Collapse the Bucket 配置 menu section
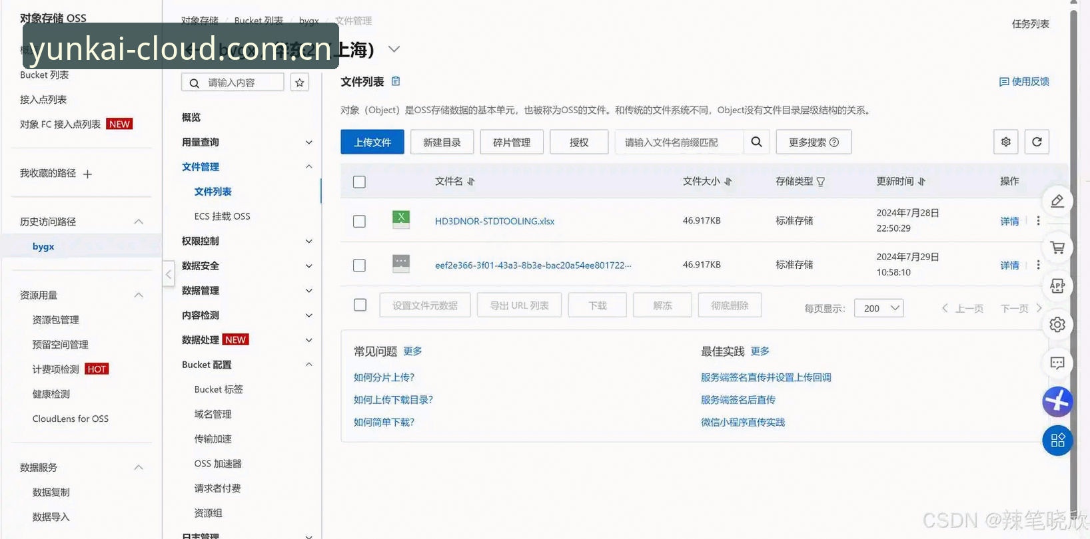Viewport: 1090px width, 539px height. (x=308, y=365)
